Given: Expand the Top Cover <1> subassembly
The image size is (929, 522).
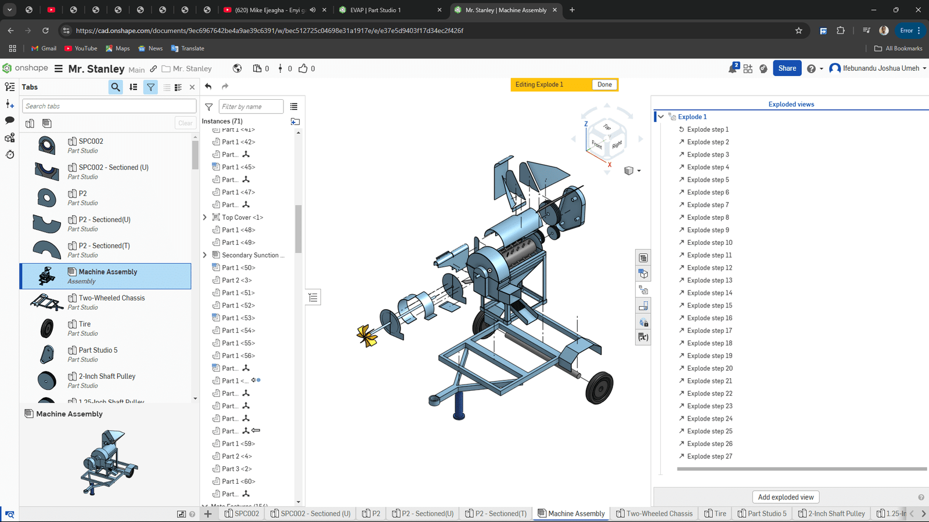Looking at the screenshot, I should pyautogui.click(x=204, y=217).
